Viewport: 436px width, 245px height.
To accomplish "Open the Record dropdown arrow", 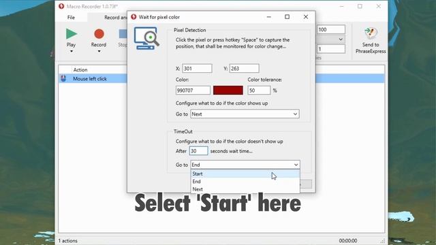I will (99, 52).
